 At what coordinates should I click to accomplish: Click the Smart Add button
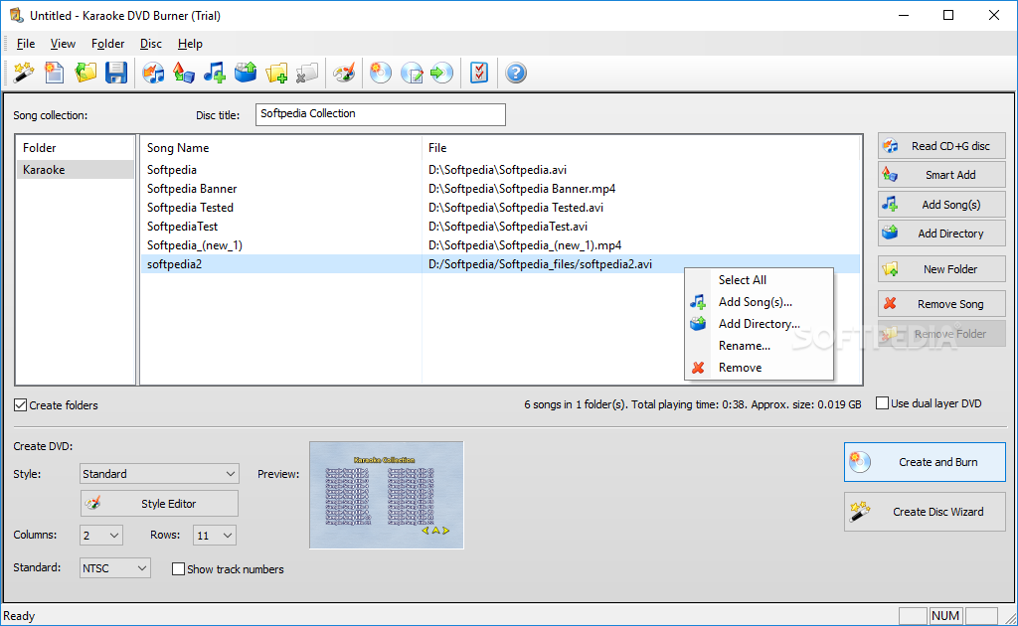941,175
